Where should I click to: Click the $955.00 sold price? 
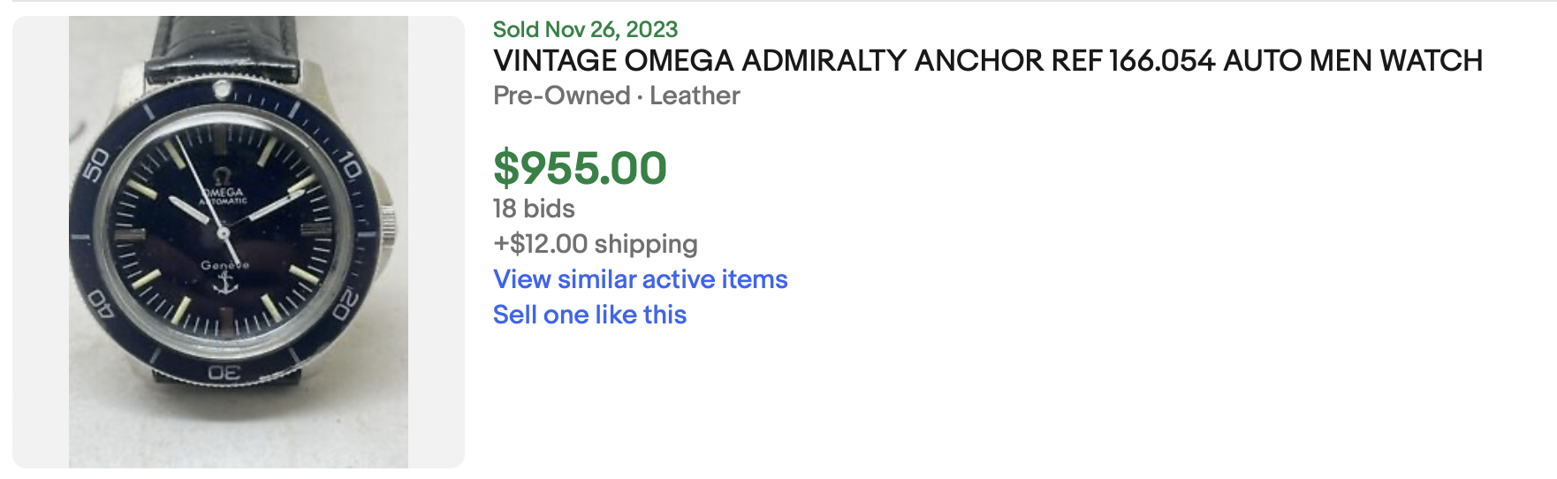coord(580,168)
